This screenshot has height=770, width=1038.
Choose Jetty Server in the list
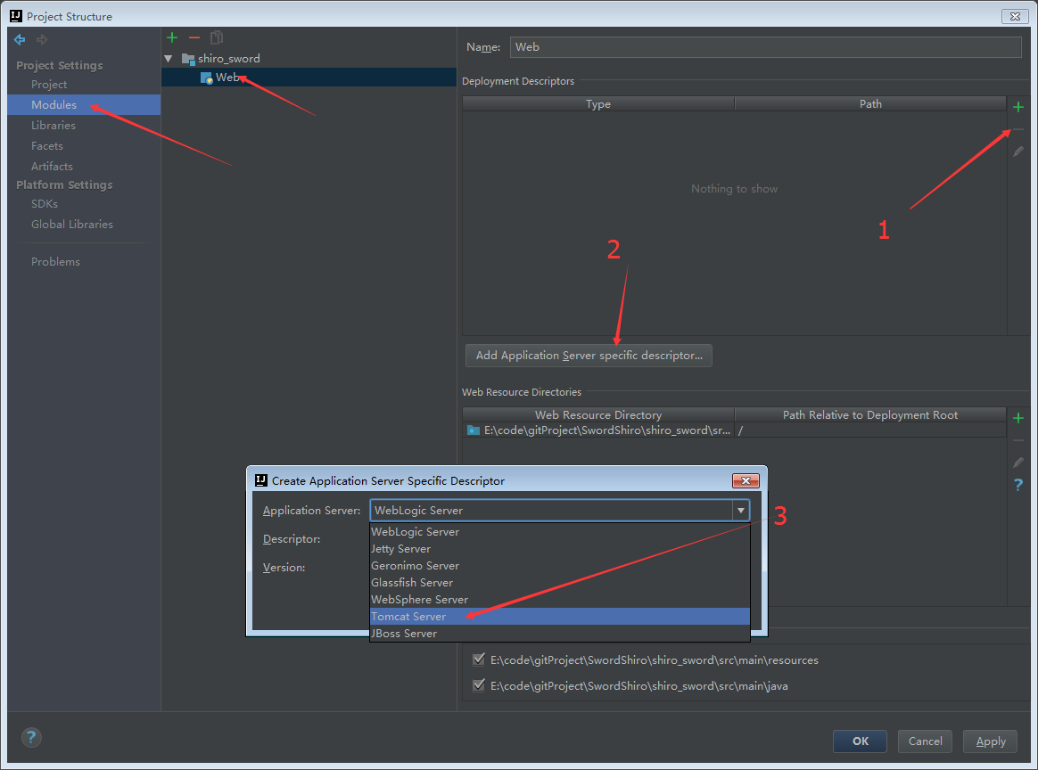coord(400,549)
